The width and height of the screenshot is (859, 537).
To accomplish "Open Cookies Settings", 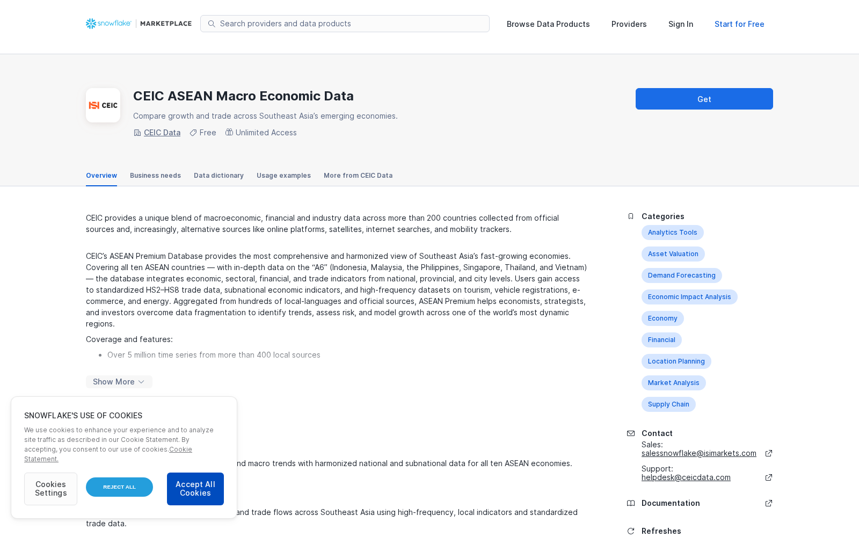I will tap(50, 489).
